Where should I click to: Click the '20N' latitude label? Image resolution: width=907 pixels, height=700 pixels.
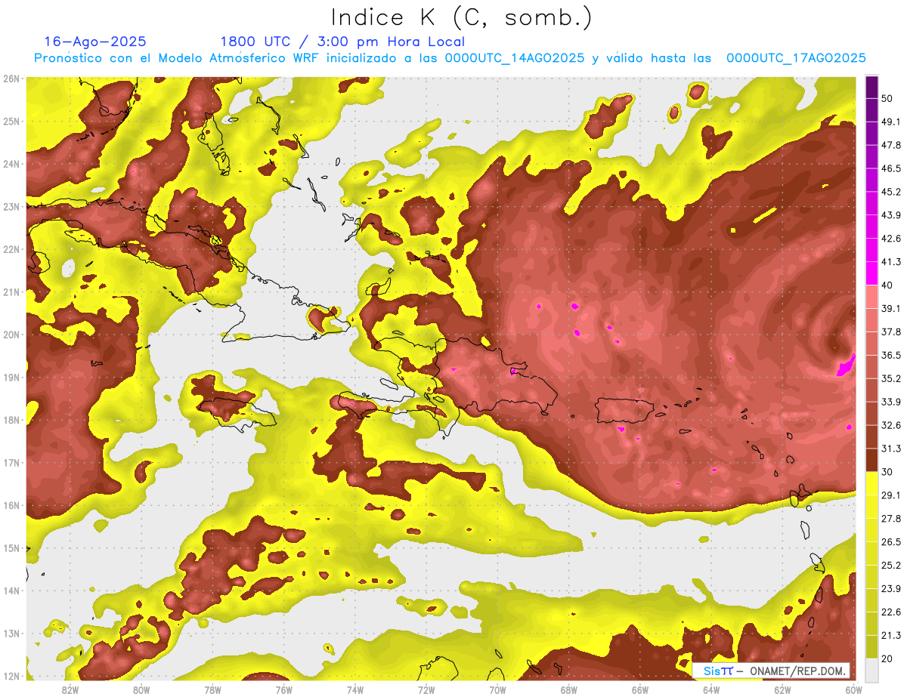point(11,335)
